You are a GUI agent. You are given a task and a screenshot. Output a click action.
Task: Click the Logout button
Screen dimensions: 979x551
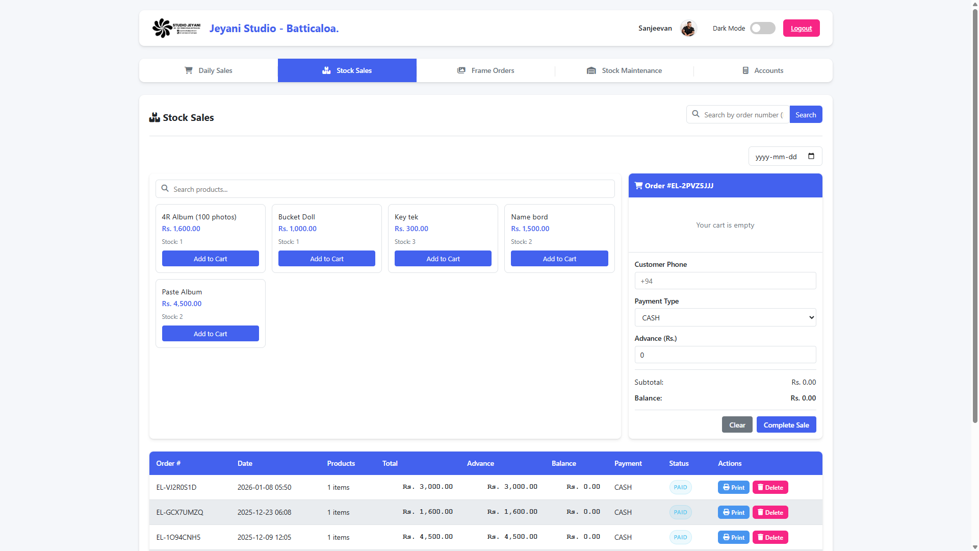tap(801, 28)
